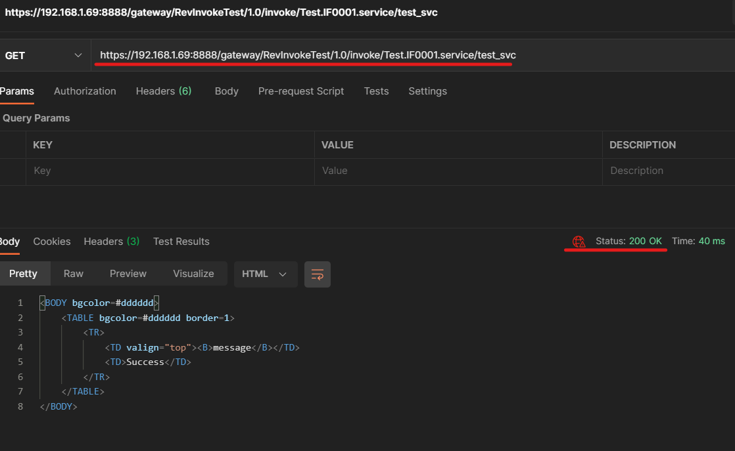Image resolution: width=735 pixels, height=451 pixels.
Task: Click the 200 OK status label
Action: tap(645, 241)
